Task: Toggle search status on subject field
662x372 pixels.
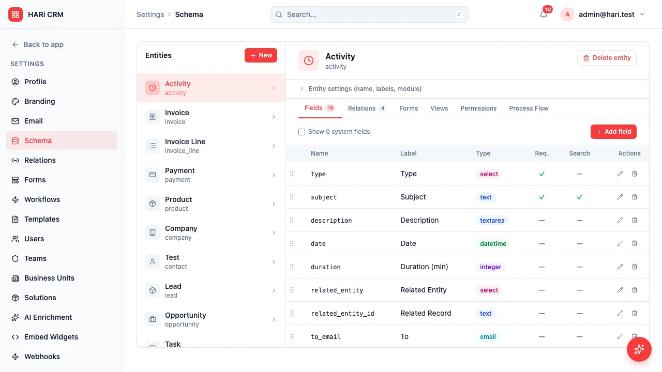Action: (579, 197)
